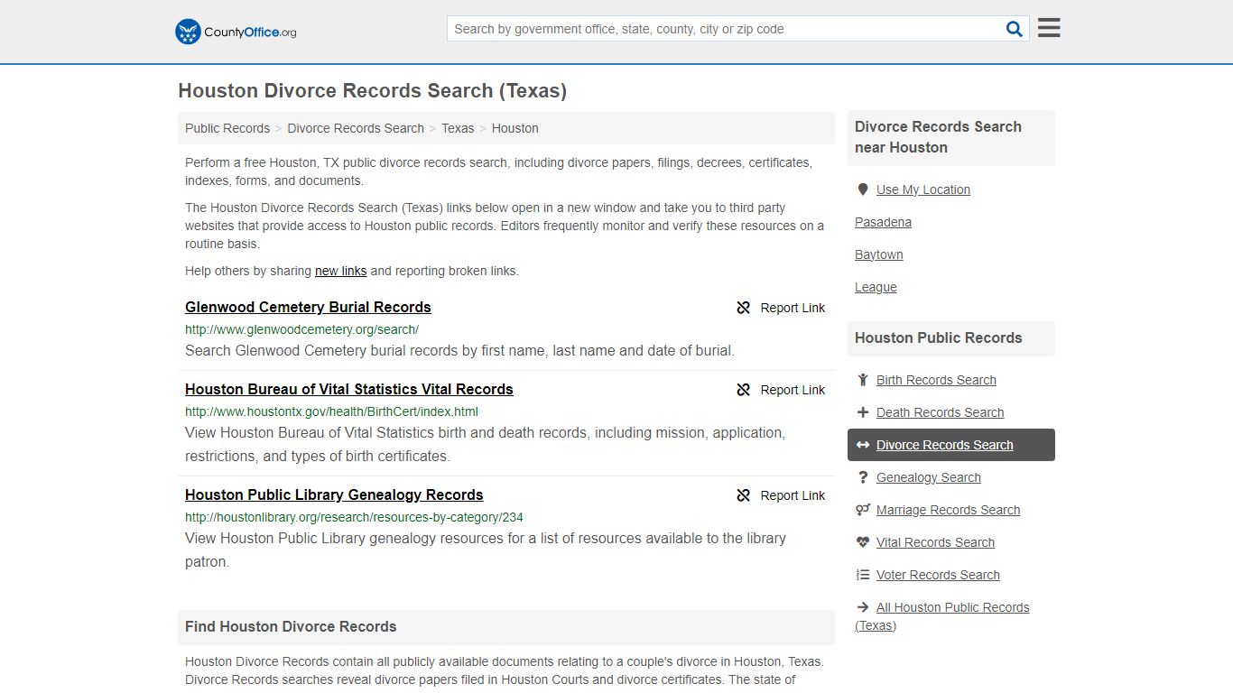Image resolution: width=1233 pixels, height=693 pixels.
Task: Click the broken-link icon beside Glenwood Cemetery
Action: click(x=744, y=308)
